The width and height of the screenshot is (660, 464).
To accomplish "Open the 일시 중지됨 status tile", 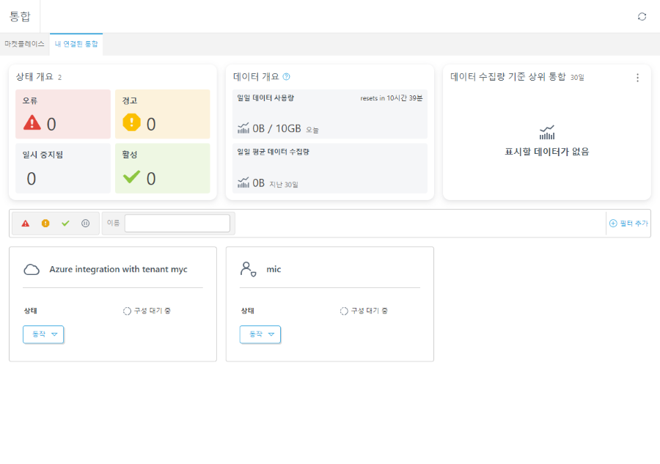I will click(63, 169).
